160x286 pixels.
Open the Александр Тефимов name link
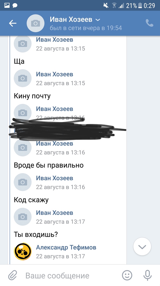click(x=66, y=247)
